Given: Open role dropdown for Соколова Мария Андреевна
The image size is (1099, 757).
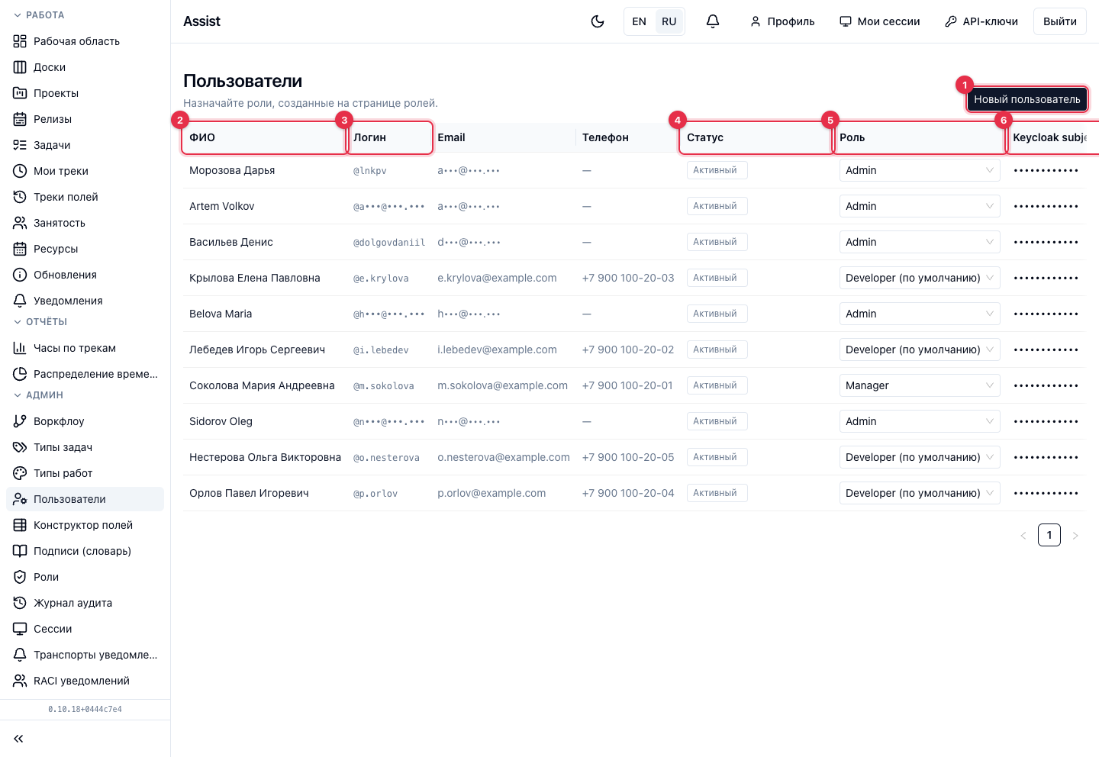Looking at the screenshot, I should (920, 385).
